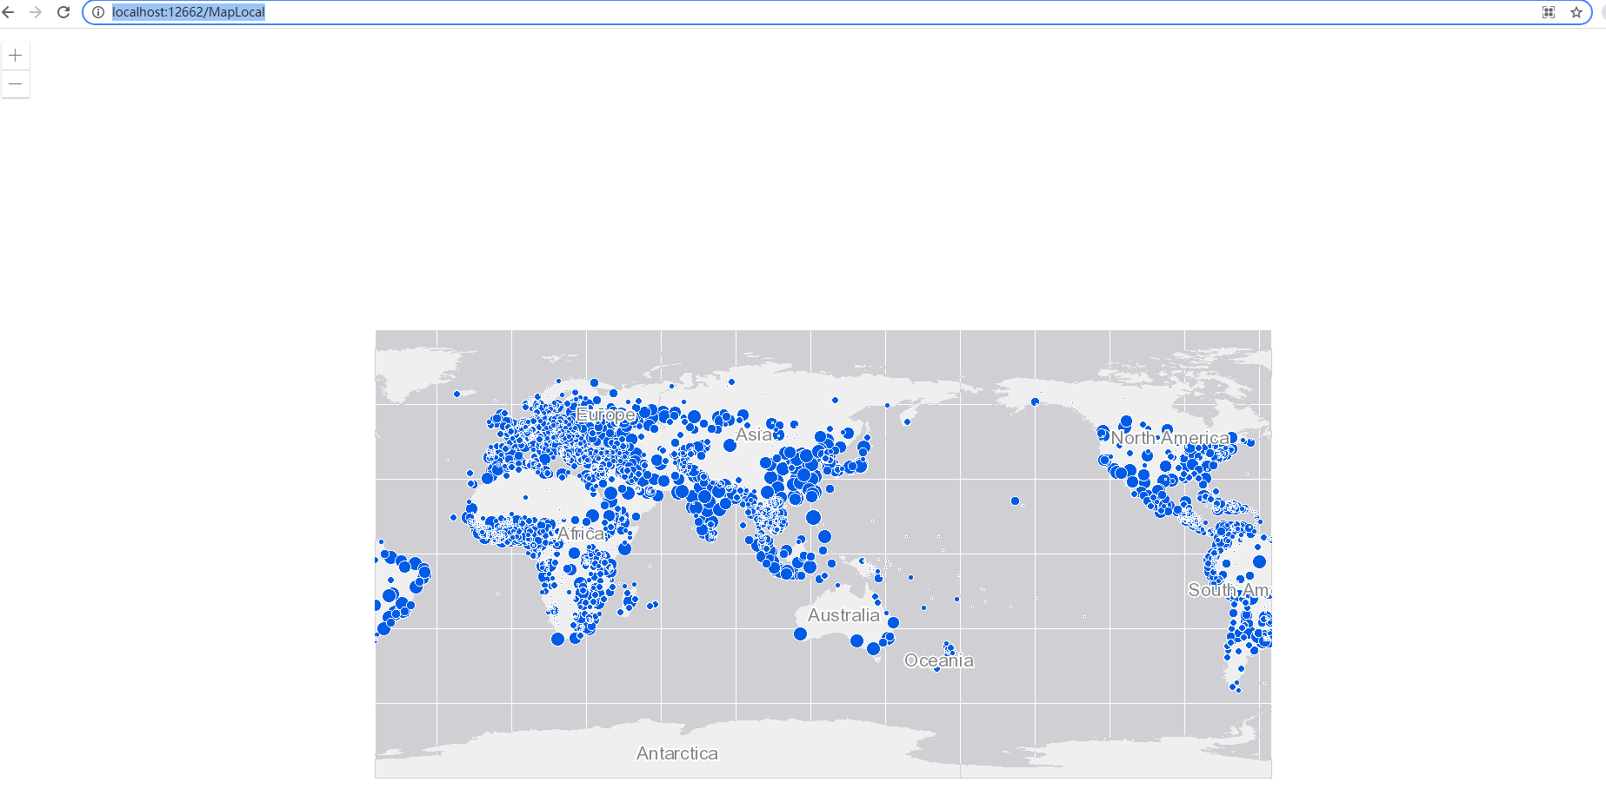Reload the MapLocal page
Screen dimensions: 1606x796
tap(63, 12)
